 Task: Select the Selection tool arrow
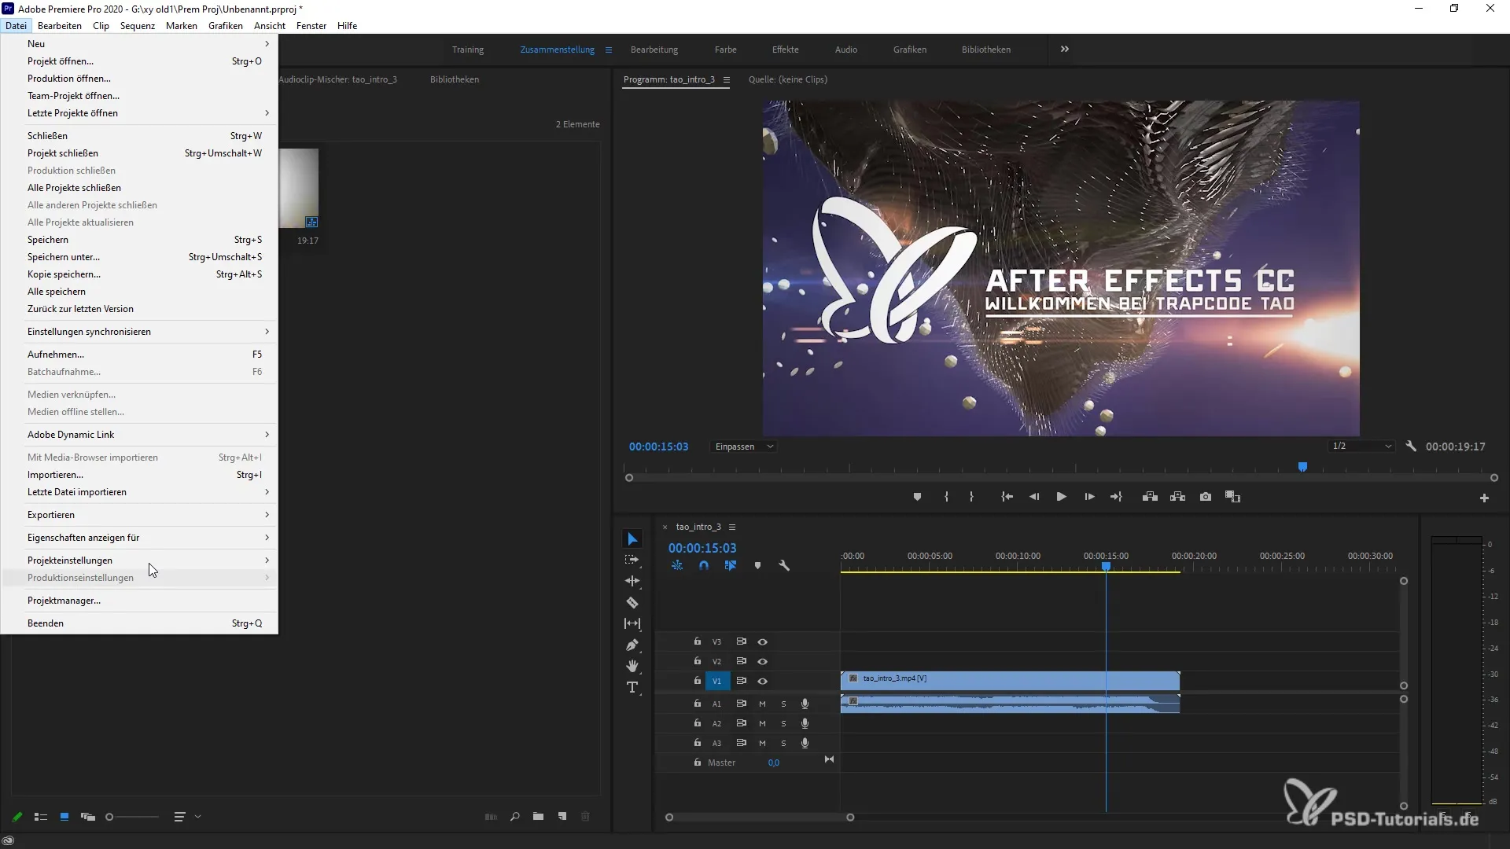pos(632,539)
